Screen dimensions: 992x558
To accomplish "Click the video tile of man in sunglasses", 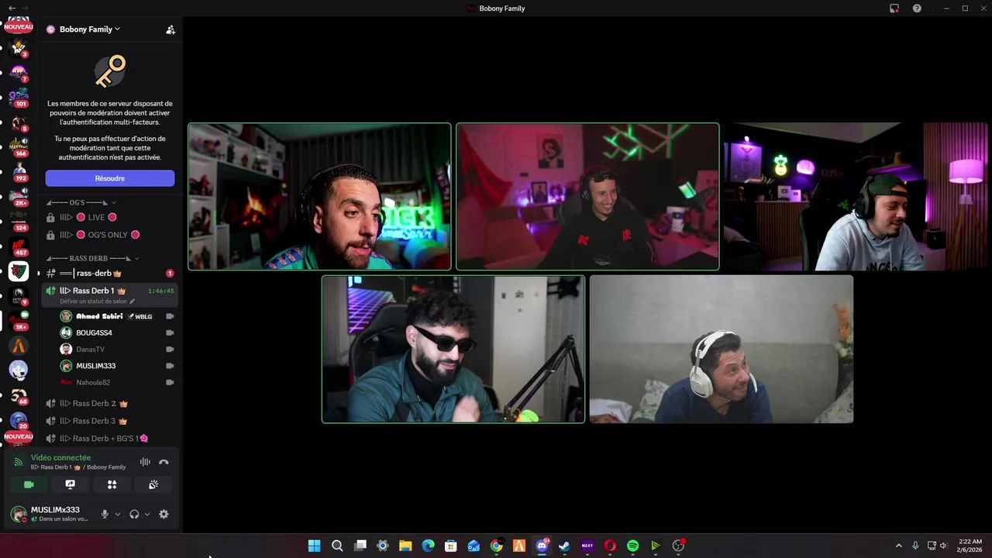I will tap(453, 349).
